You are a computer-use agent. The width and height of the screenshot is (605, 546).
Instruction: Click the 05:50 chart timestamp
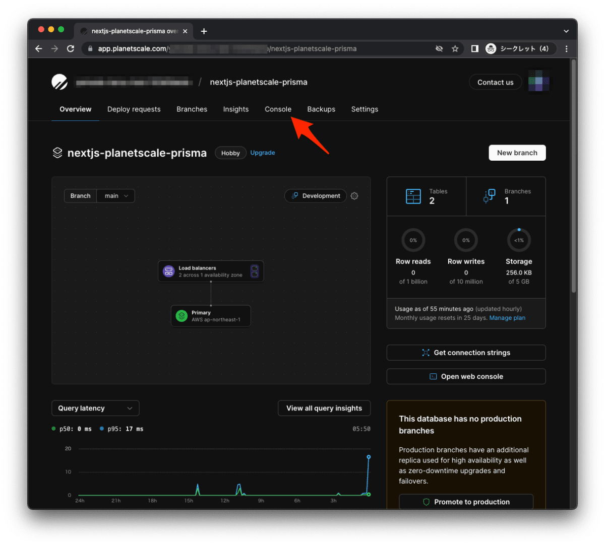point(361,429)
